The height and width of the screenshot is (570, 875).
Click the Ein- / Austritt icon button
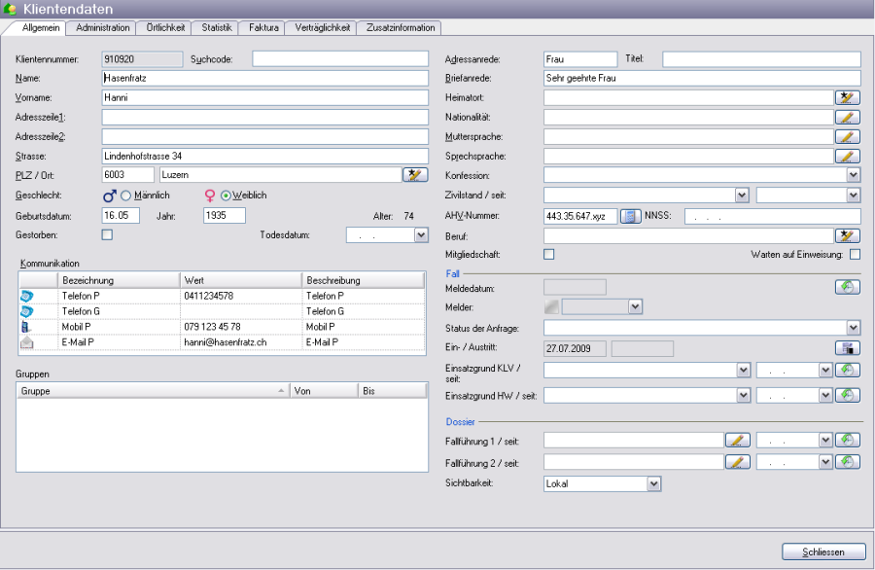tap(848, 348)
